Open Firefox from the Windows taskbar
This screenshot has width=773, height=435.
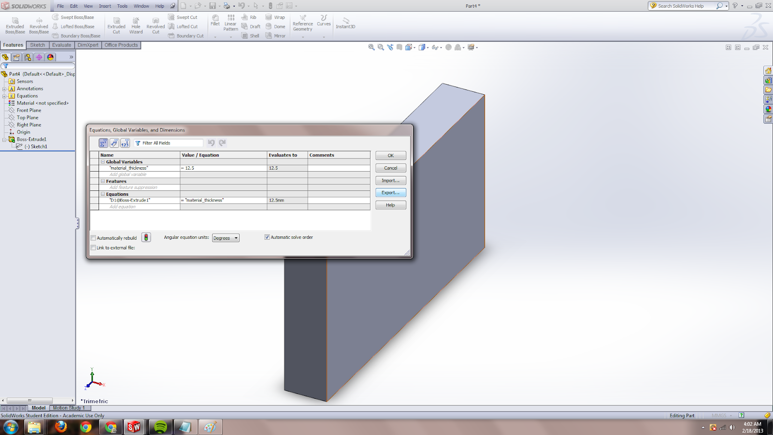click(x=61, y=427)
